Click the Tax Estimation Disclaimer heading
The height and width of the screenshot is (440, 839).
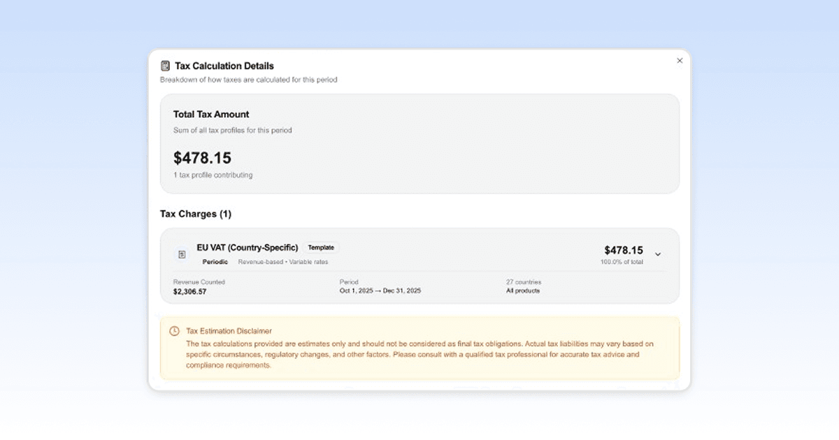[x=231, y=330]
